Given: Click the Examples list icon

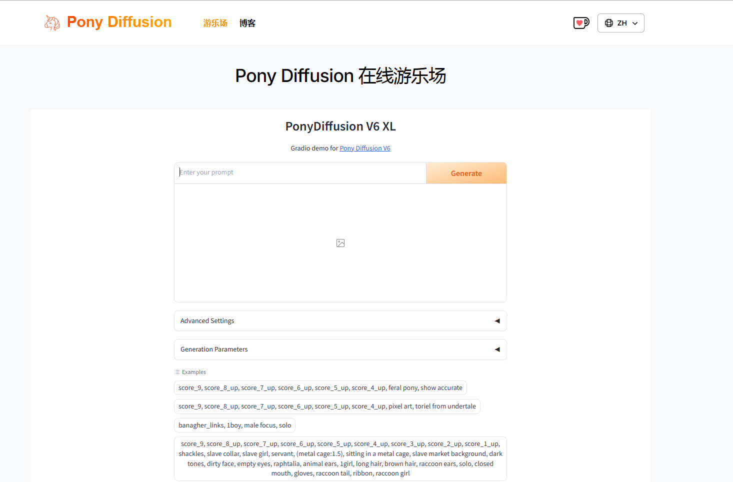Looking at the screenshot, I should pos(177,372).
